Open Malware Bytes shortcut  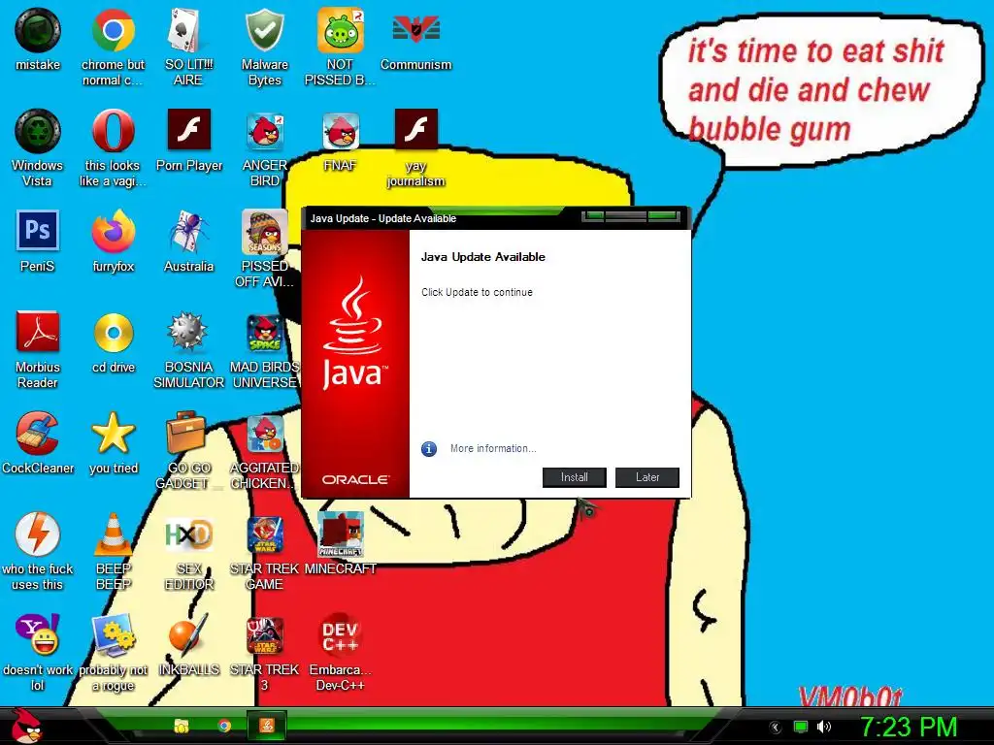(x=264, y=47)
